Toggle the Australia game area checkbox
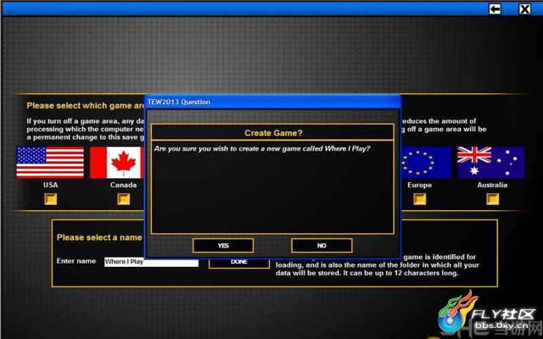This screenshot has width=543, height=339. 492,199
